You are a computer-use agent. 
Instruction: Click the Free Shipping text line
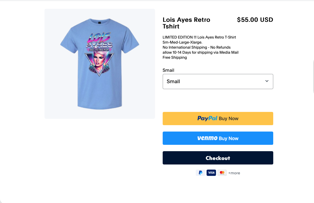tap(175, 57)
